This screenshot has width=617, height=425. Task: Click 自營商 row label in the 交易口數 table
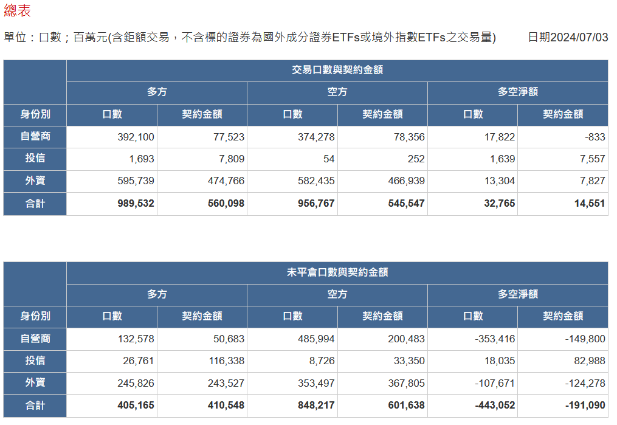click(35, 137)
